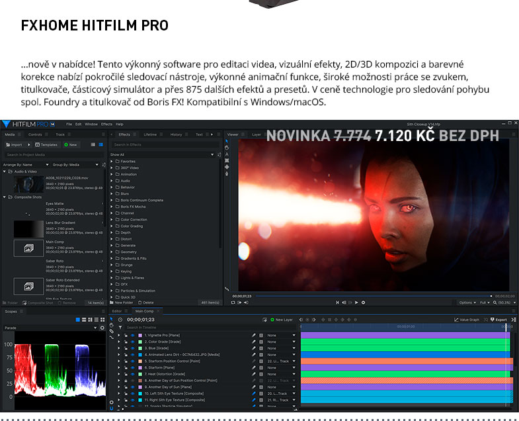Toggle the viewer audio speaker icon
Screen dimensions: 519x421
[246, 303]
